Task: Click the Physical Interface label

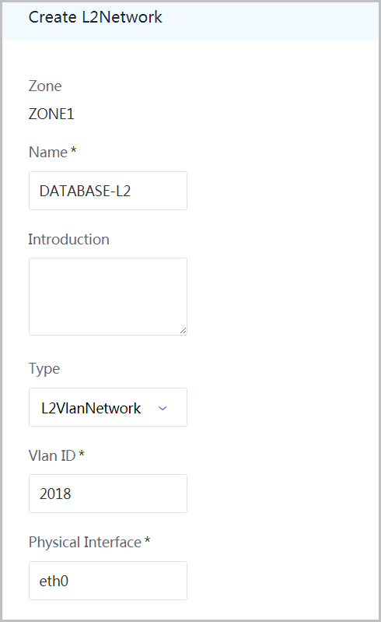Action: coord(85,543)
